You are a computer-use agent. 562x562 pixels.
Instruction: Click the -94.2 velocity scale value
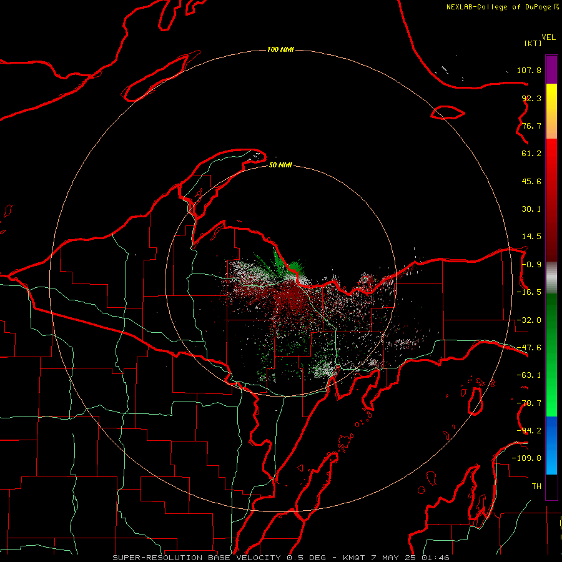click(529, 431)
